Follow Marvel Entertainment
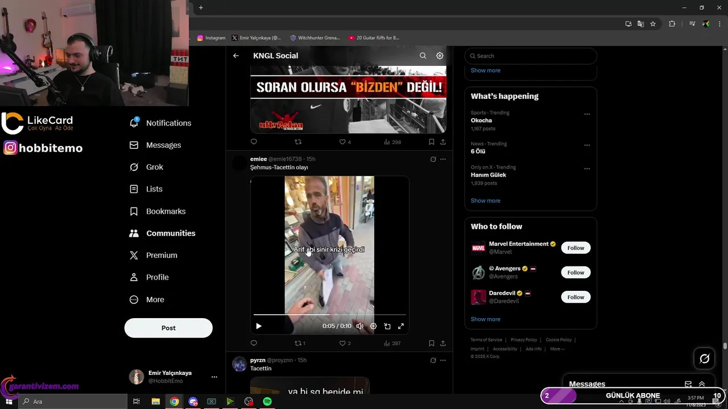Image resolution: width=728 pixels, height=409 pixels. click(576, 248)
